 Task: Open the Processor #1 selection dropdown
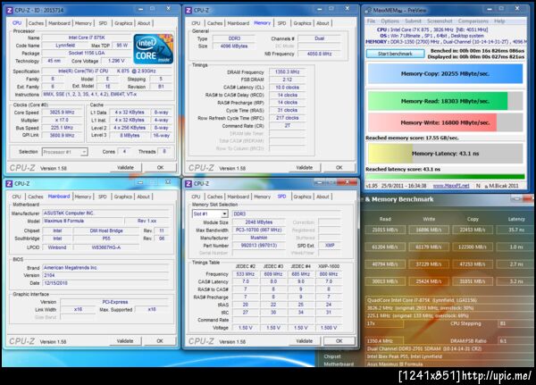[x=65, y=152]
